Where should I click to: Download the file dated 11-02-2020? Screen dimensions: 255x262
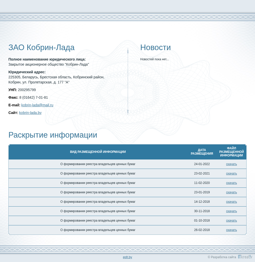231,183
